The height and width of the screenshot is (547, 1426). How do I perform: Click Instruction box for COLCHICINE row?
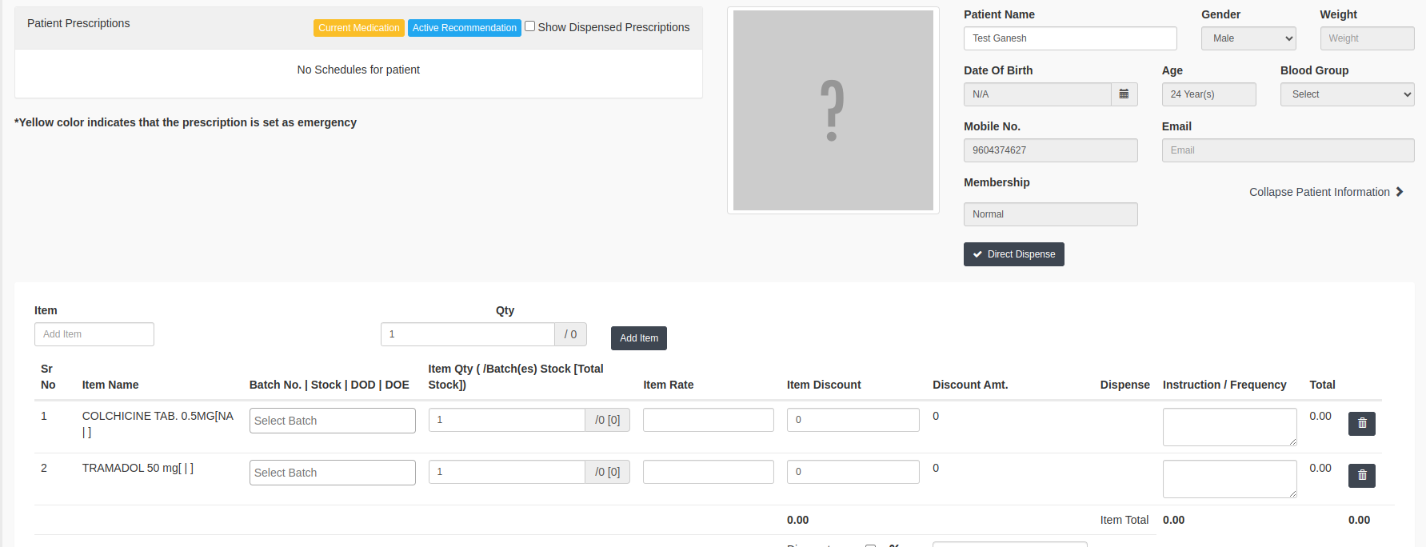[x=1228, y=427]
